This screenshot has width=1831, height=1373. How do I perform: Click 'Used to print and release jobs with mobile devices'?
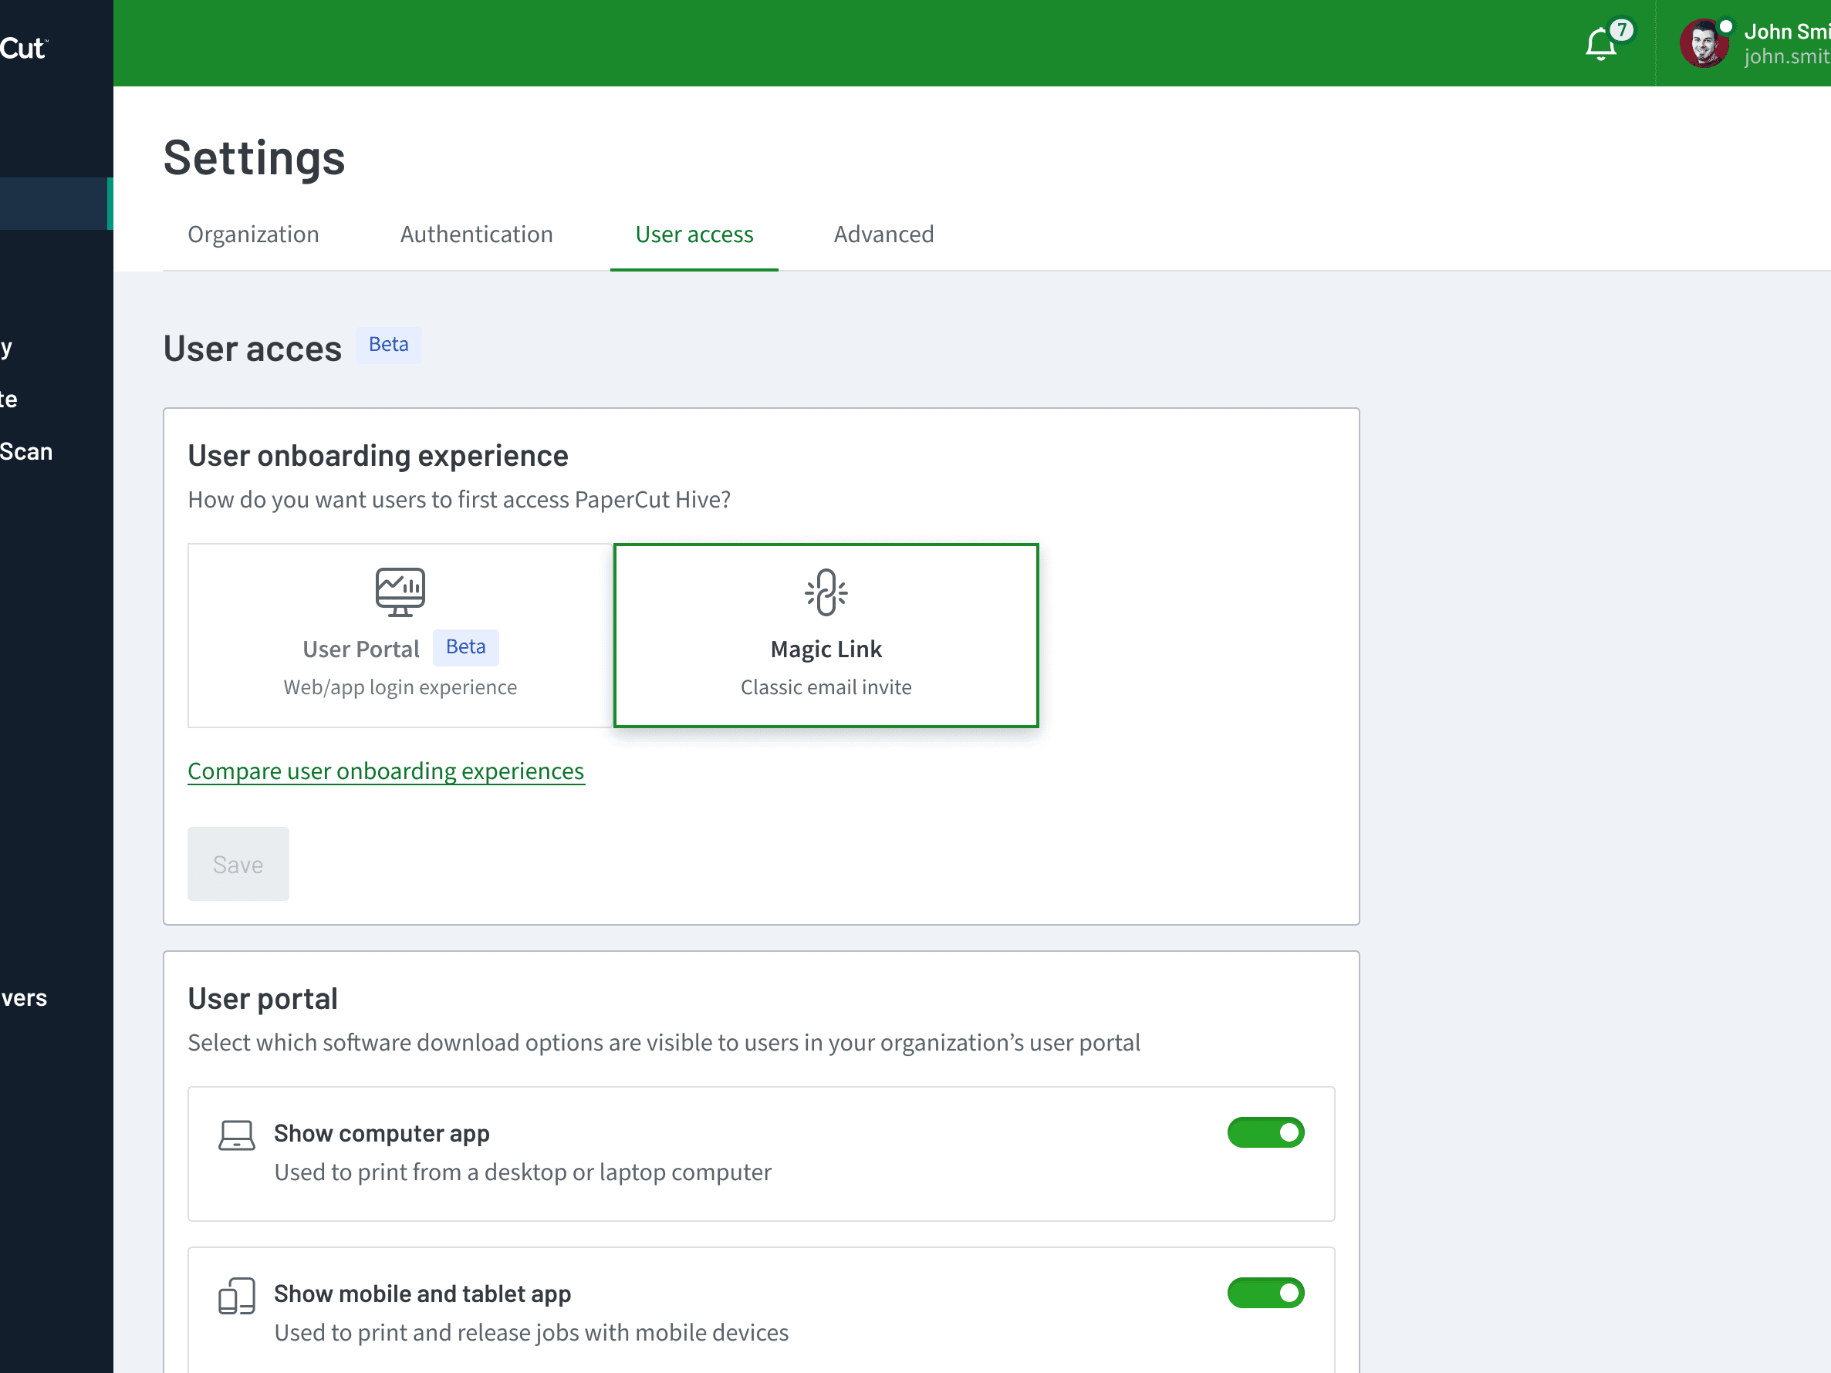(x=532, y=1332)
